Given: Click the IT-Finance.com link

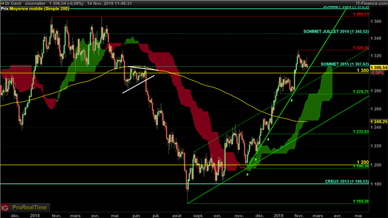Looking at the screenshot, I should (371, 3).
